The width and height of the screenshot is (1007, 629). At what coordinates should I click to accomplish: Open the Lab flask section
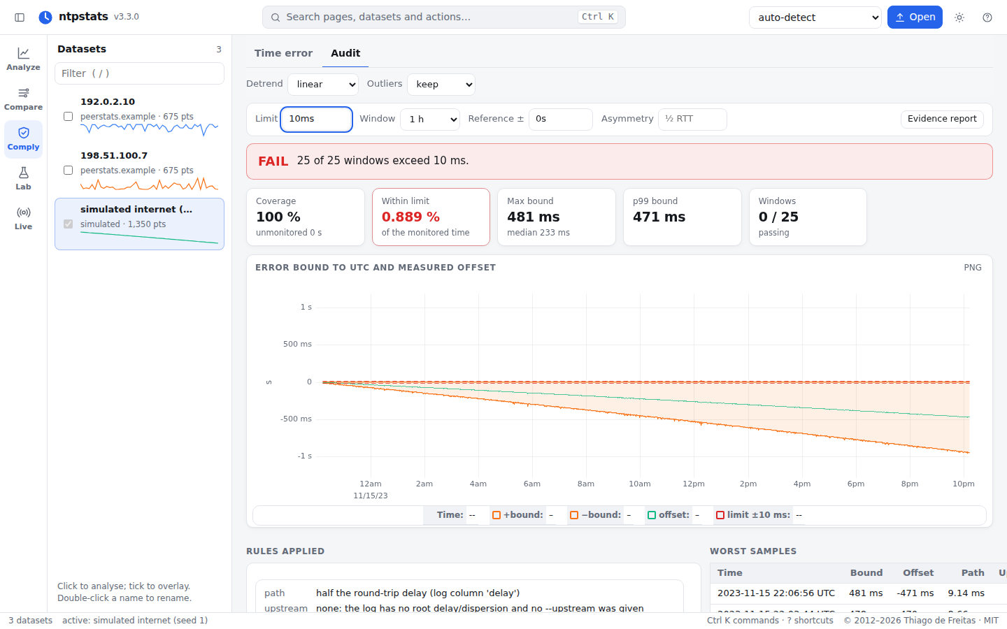pyautogui.click(x=23, y=178)
